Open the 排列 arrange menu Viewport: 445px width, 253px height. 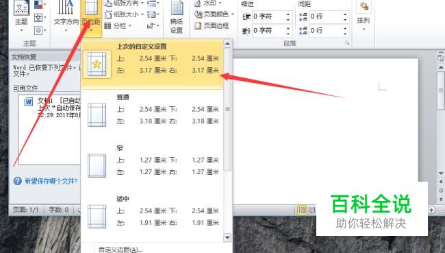coord(364,16)
